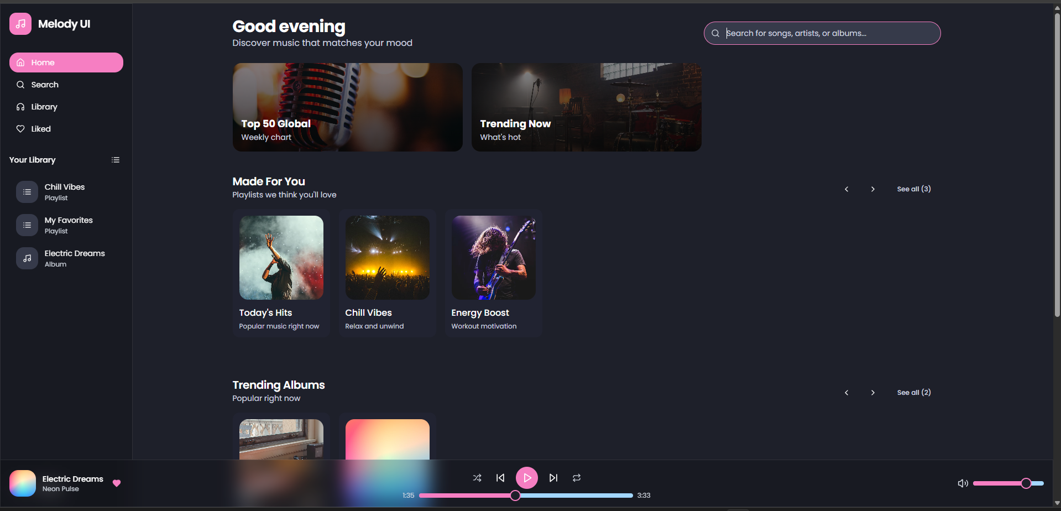Open the Your Library list view icon
1061x511 pixels.
point(116,160)
